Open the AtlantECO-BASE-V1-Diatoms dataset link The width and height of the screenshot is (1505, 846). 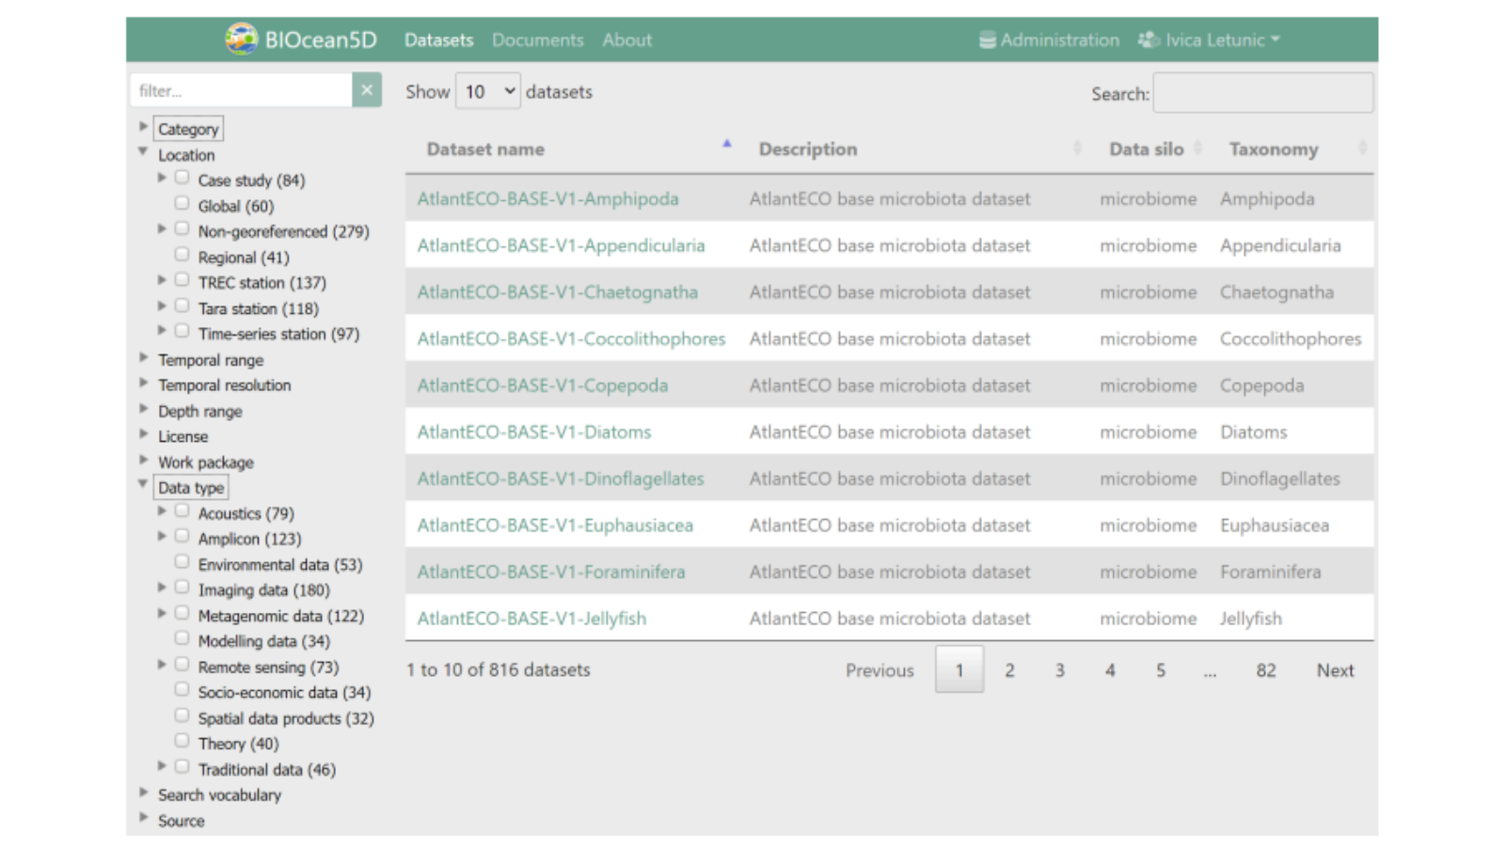coord(533,432)
